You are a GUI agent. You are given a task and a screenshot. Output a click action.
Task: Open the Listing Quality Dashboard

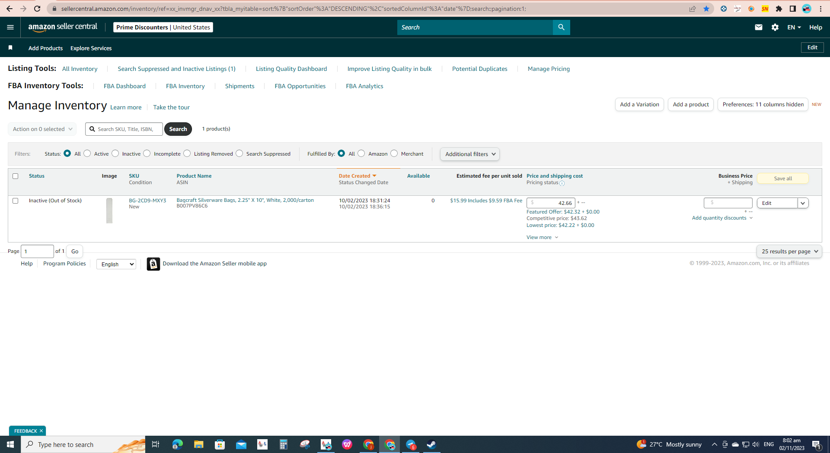coord(291,69)
